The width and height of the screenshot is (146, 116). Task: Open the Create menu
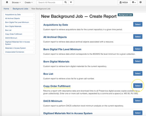[28, 3]
